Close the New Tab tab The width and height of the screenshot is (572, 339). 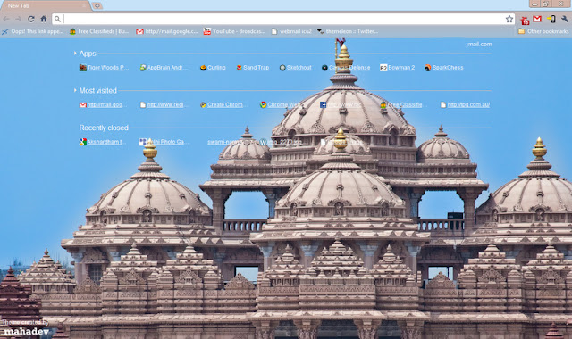pyautogui.click(x=84, y=6)
